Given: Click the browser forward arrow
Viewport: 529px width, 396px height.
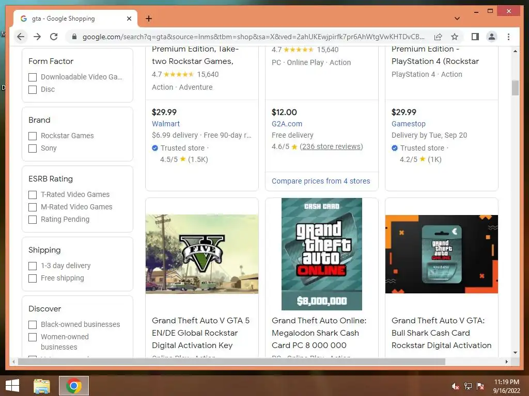Looking at the screenshot, I should click(x=37, y=37).
